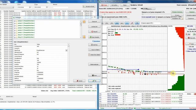
Task: Click lightbulb icon of pump 4 strategy
Action: pos(17,26)
